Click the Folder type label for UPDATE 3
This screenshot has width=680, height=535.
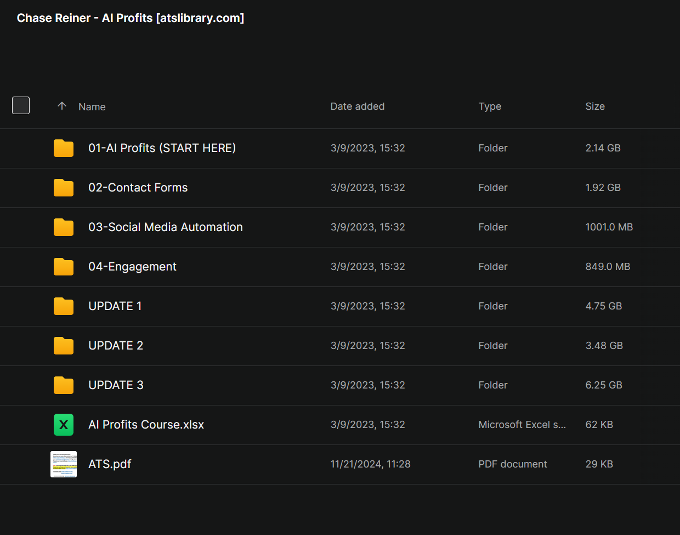click(x=493, y=385)
